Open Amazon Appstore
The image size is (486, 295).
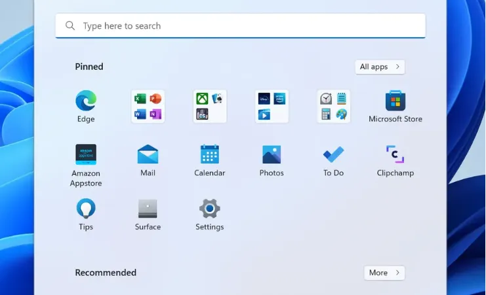(x=86, y=165)
